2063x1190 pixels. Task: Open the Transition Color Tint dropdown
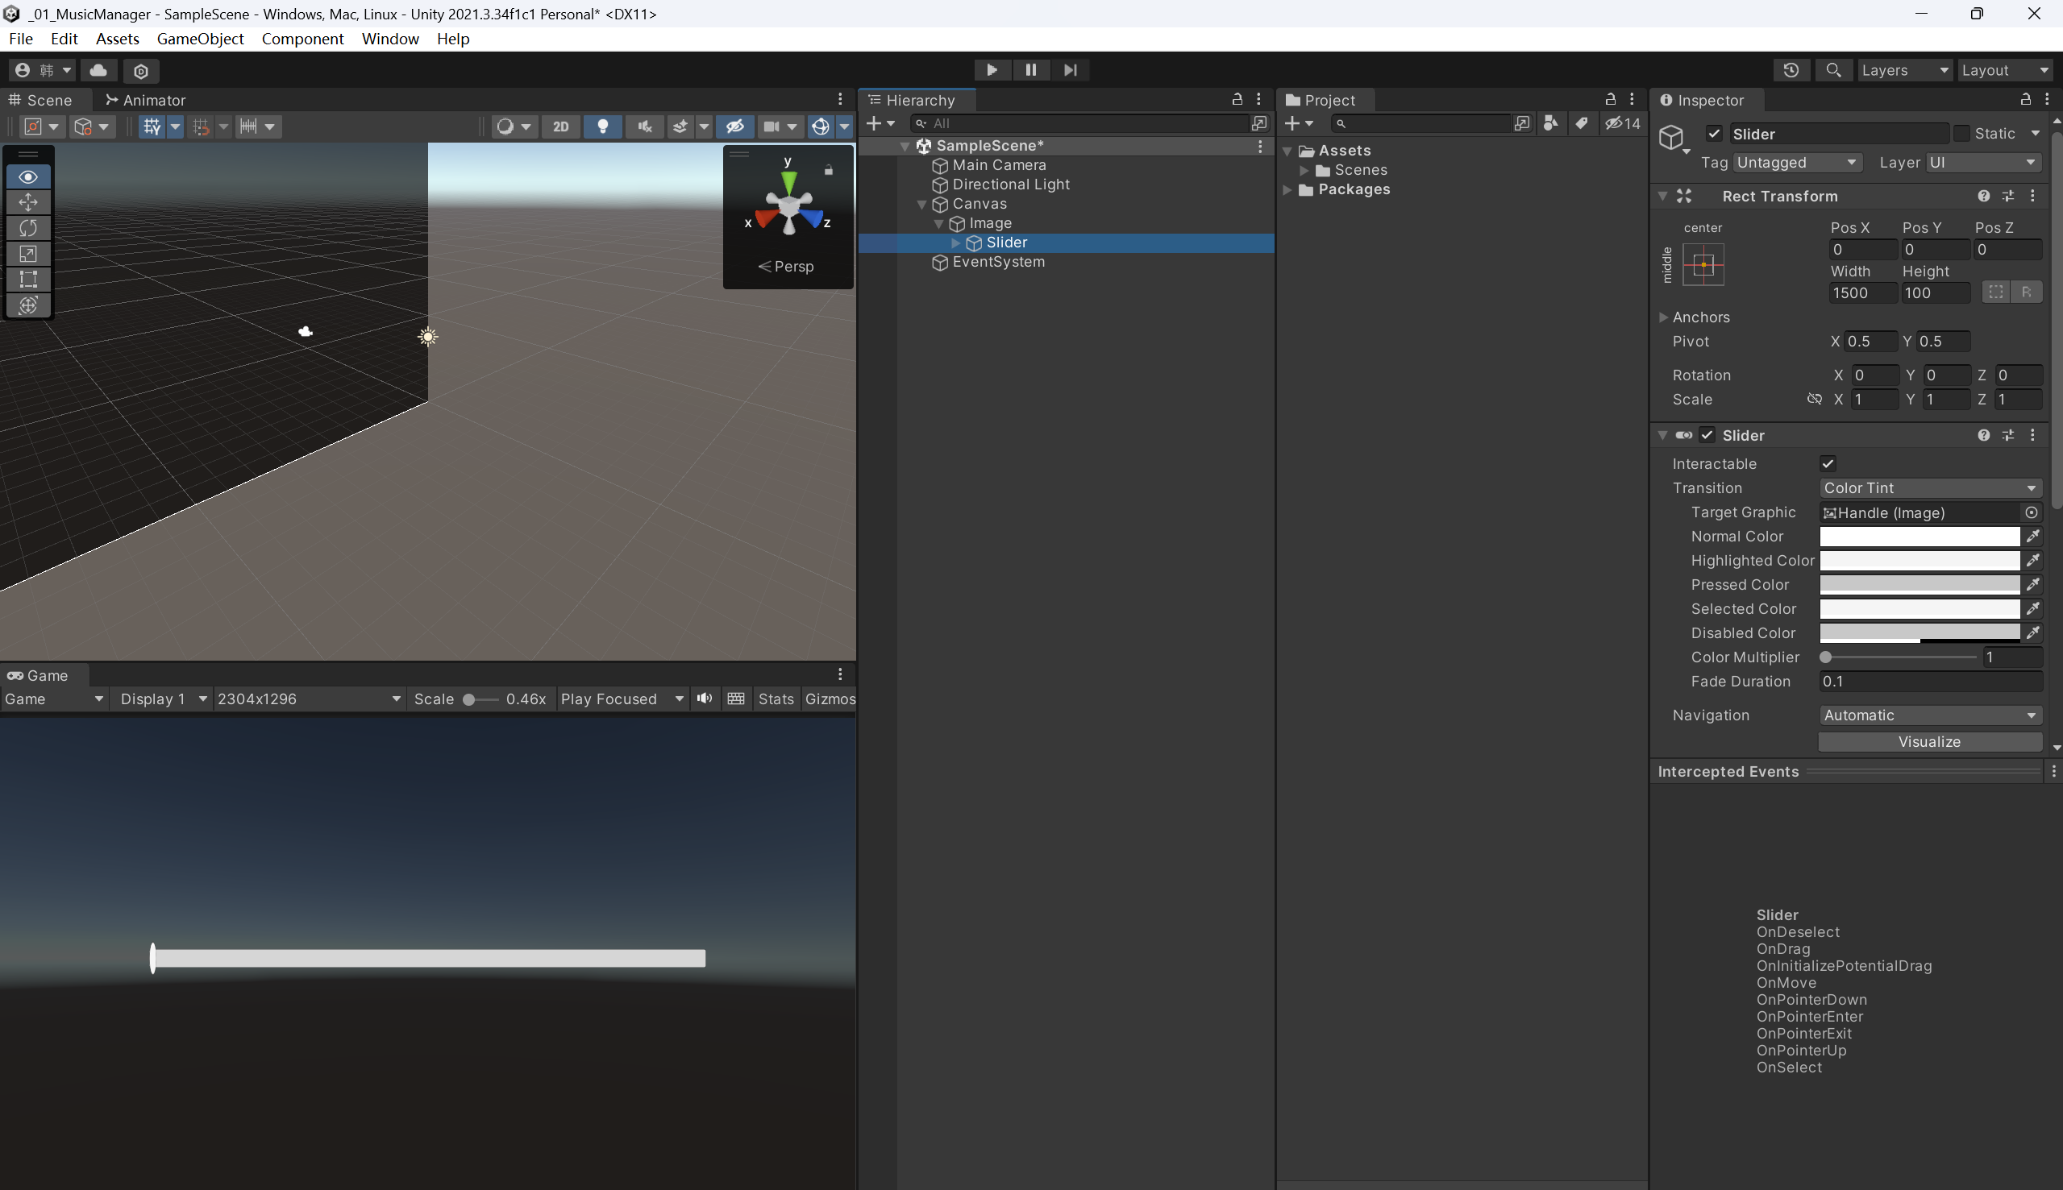(x=1930, y=488)
